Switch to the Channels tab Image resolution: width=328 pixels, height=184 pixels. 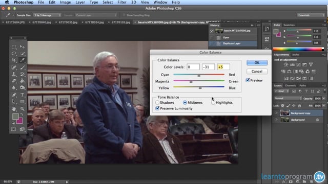[290, 85]
